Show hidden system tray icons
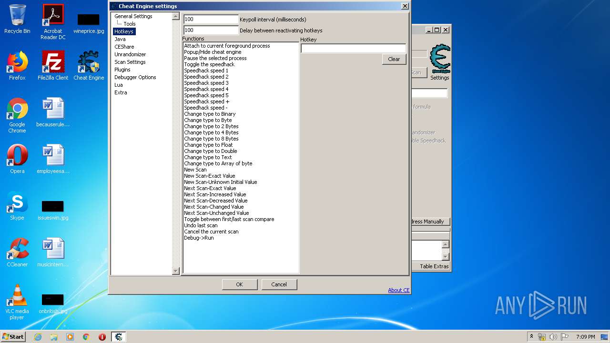The height and width of the screenshot is (343, 610). 531,337
